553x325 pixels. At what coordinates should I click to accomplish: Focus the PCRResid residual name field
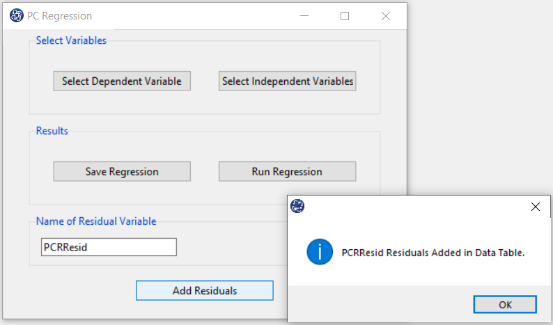[x=109, y=247]
